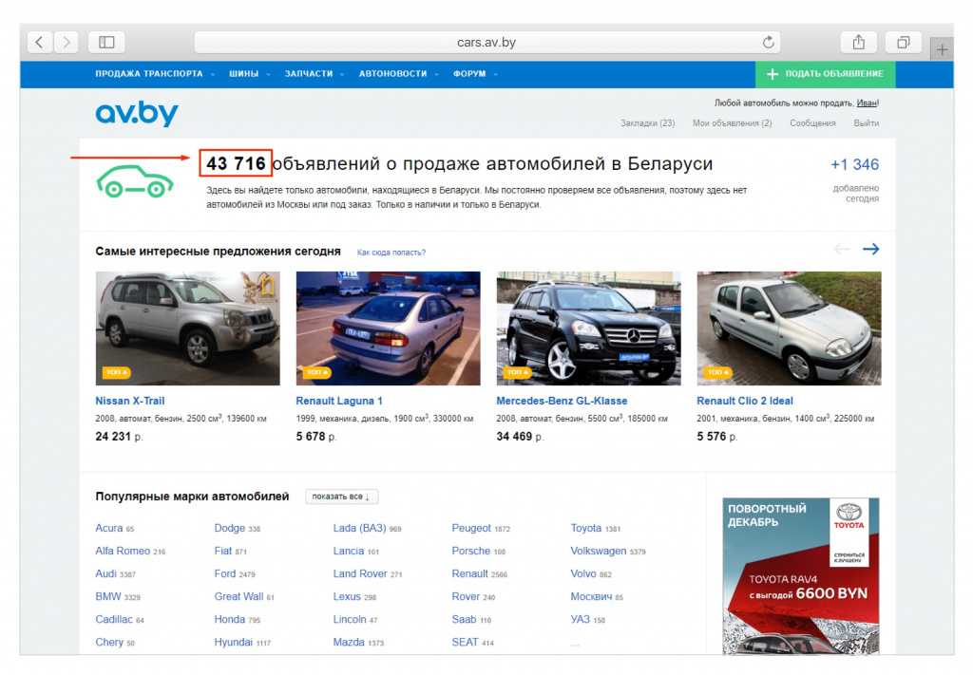Image resolution: width=973 pixels, height=675 pixels.
Task: Show the browser sidebar panel
Action: [x=106, y=42]
